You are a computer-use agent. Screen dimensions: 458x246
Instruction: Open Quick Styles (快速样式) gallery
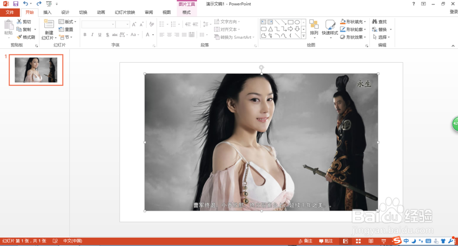330,28
